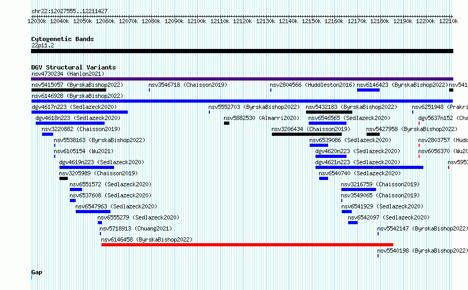Click the 22p11.2 cytogenetic band bar
This screenshot has width=468, height=290.
tap(242, 51)
